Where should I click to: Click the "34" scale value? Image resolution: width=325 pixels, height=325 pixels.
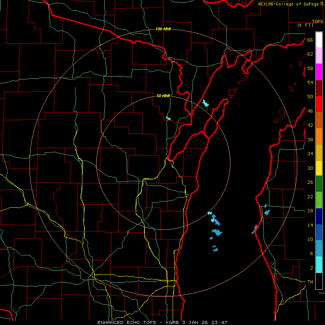tap(310, 154)
